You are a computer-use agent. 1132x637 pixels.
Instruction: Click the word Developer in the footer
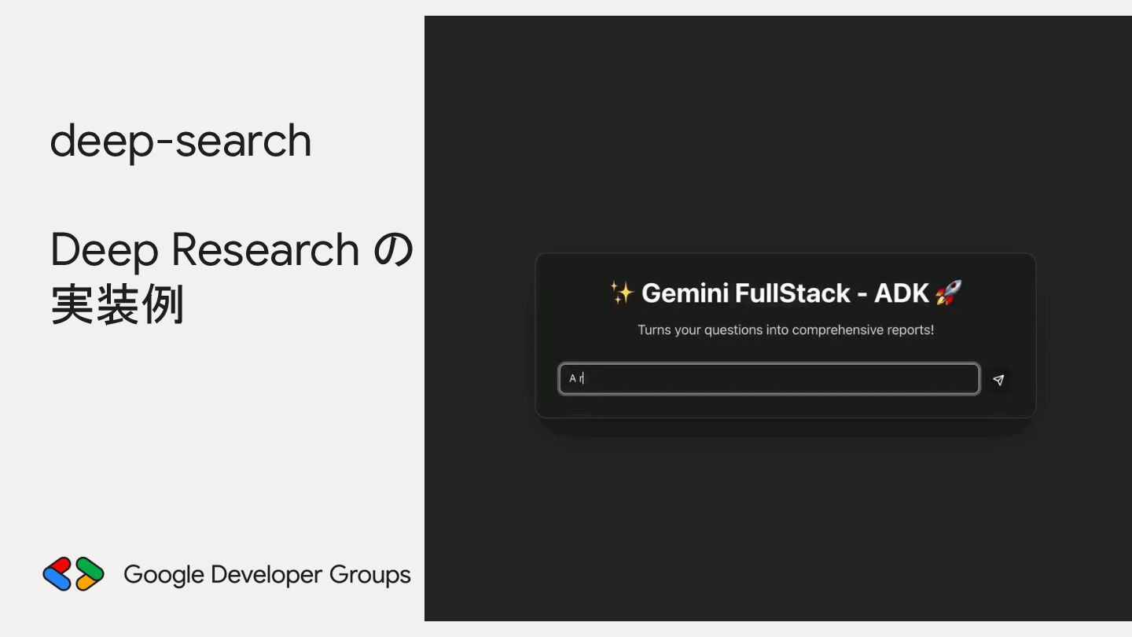pos(267,575)
